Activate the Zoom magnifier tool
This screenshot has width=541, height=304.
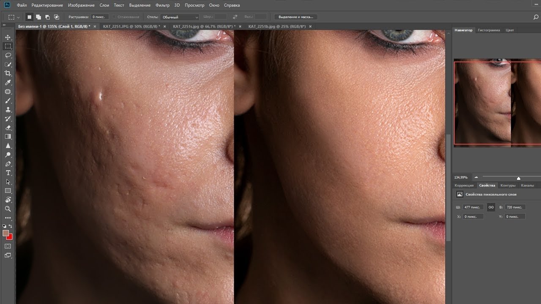(8, 209)
